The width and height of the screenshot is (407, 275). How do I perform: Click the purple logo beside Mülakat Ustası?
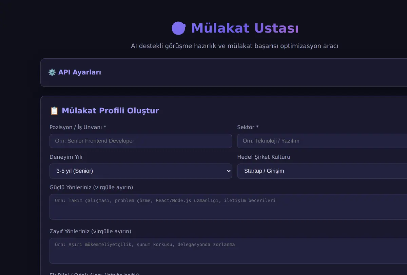179,28
